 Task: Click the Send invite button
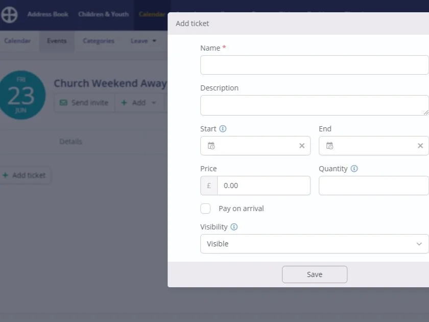tap(85, 103)
